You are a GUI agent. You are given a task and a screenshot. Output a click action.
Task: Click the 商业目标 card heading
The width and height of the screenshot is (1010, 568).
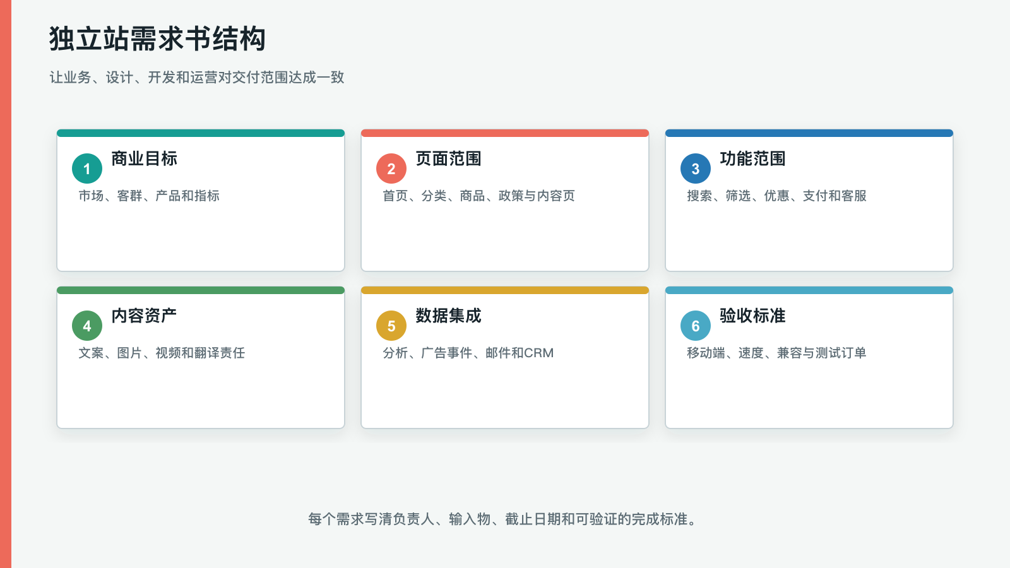pyautogui.click(x=144, y=158)
